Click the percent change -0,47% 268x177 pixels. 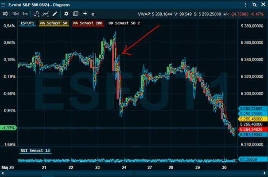click(257, 14)
